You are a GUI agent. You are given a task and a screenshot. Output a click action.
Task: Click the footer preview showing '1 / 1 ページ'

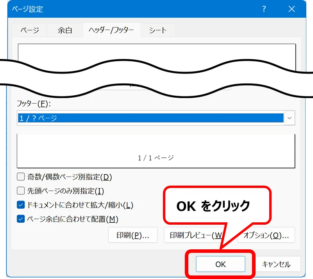156,151
